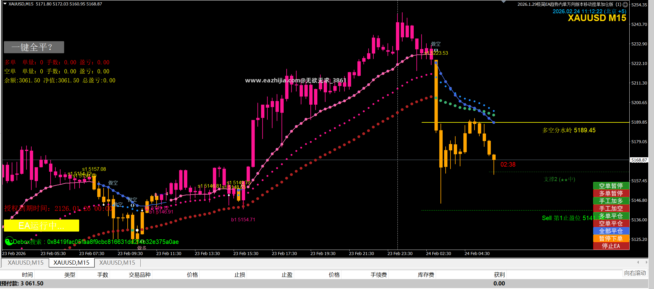Click the red candle countdown 02:38
Viewport: 654px width, 289px height.
(x=508, y=164)
